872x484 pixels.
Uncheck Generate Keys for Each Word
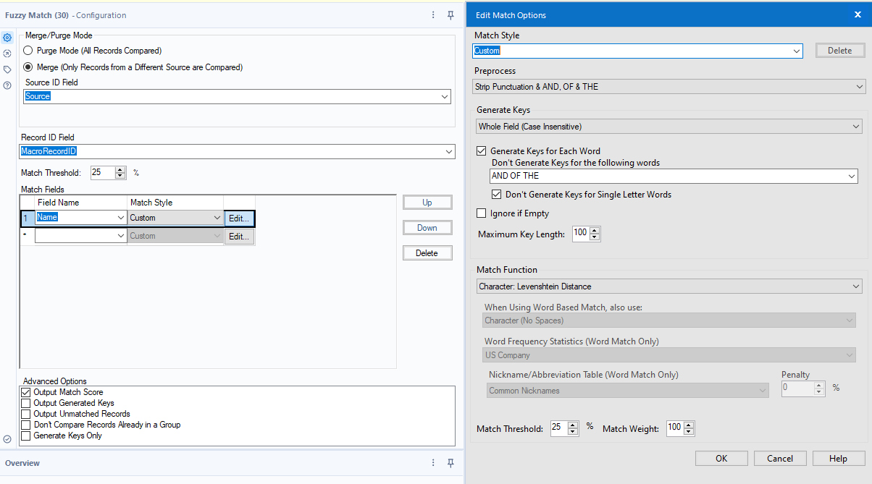tap(481, 150)
